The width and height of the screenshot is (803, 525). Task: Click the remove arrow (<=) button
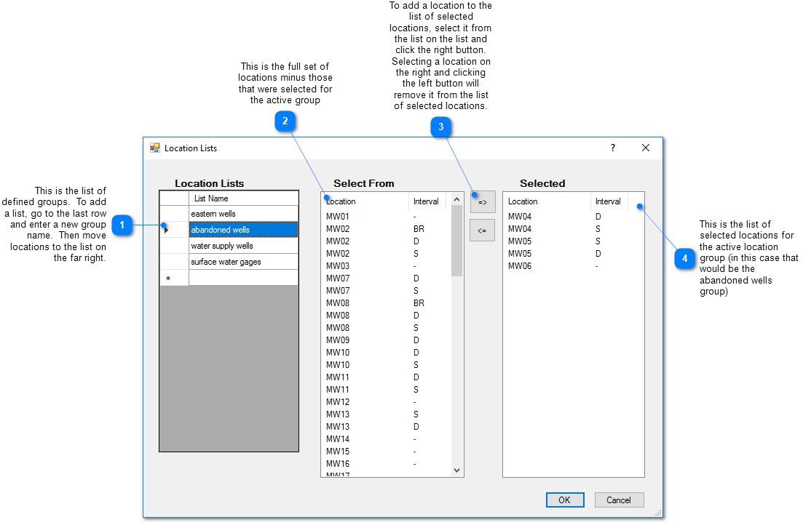pyautogui.click(x=482, y=230)
